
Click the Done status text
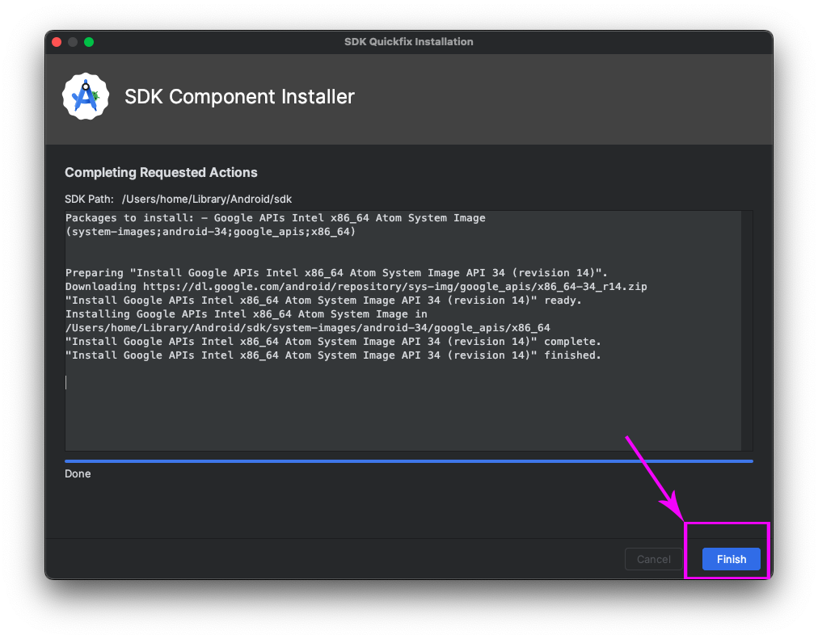[x=78, y=474]
